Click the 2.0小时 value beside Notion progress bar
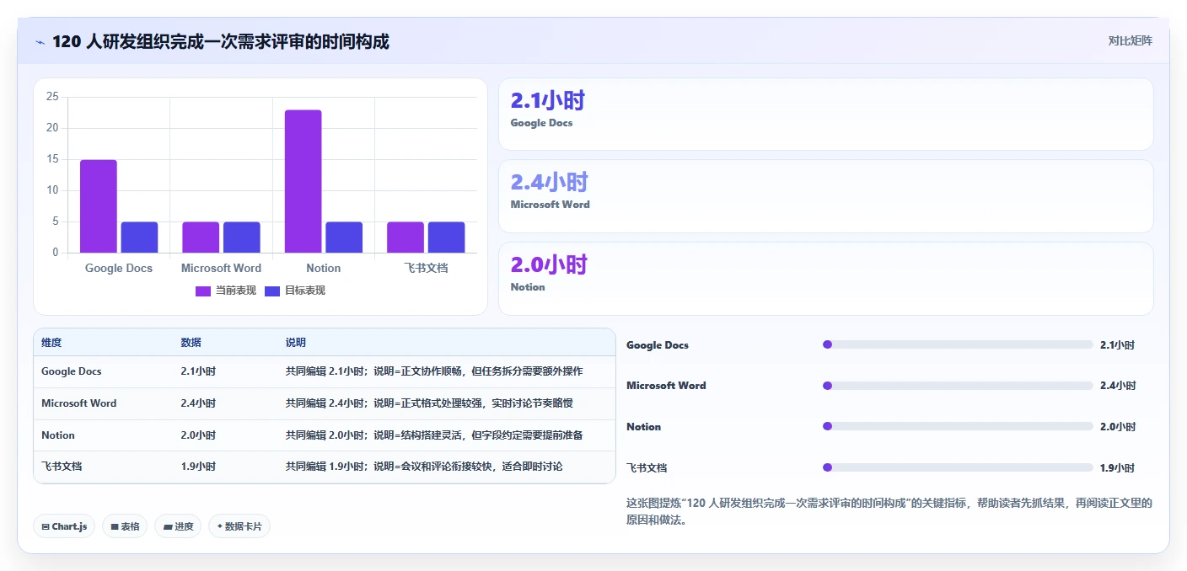Image resolution: width=1187 pixels, height=571 pixels. point(1117,427)
